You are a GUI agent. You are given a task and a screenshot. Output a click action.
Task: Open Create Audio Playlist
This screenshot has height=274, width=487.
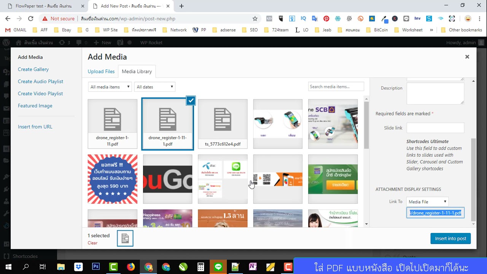[40, 81]
